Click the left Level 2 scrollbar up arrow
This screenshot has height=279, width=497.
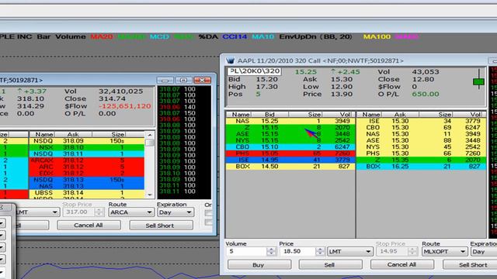(150, 135)
